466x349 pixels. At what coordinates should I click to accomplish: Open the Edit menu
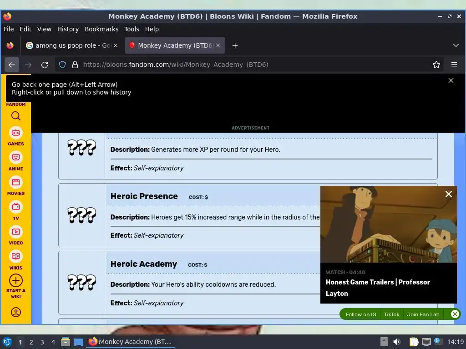tap(25, 29)
